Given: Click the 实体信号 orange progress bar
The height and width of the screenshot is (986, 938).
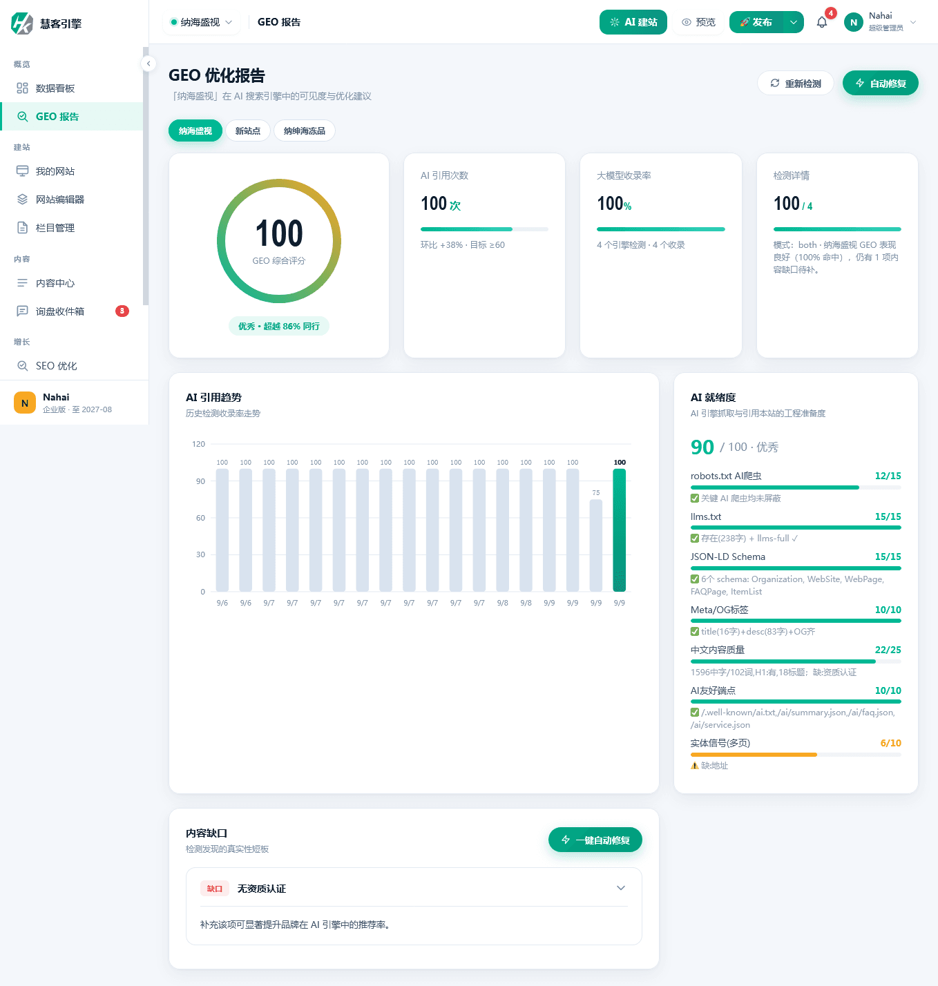Looking at the screenshot, I should 754,755.
